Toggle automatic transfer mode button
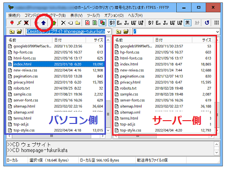 102,23
